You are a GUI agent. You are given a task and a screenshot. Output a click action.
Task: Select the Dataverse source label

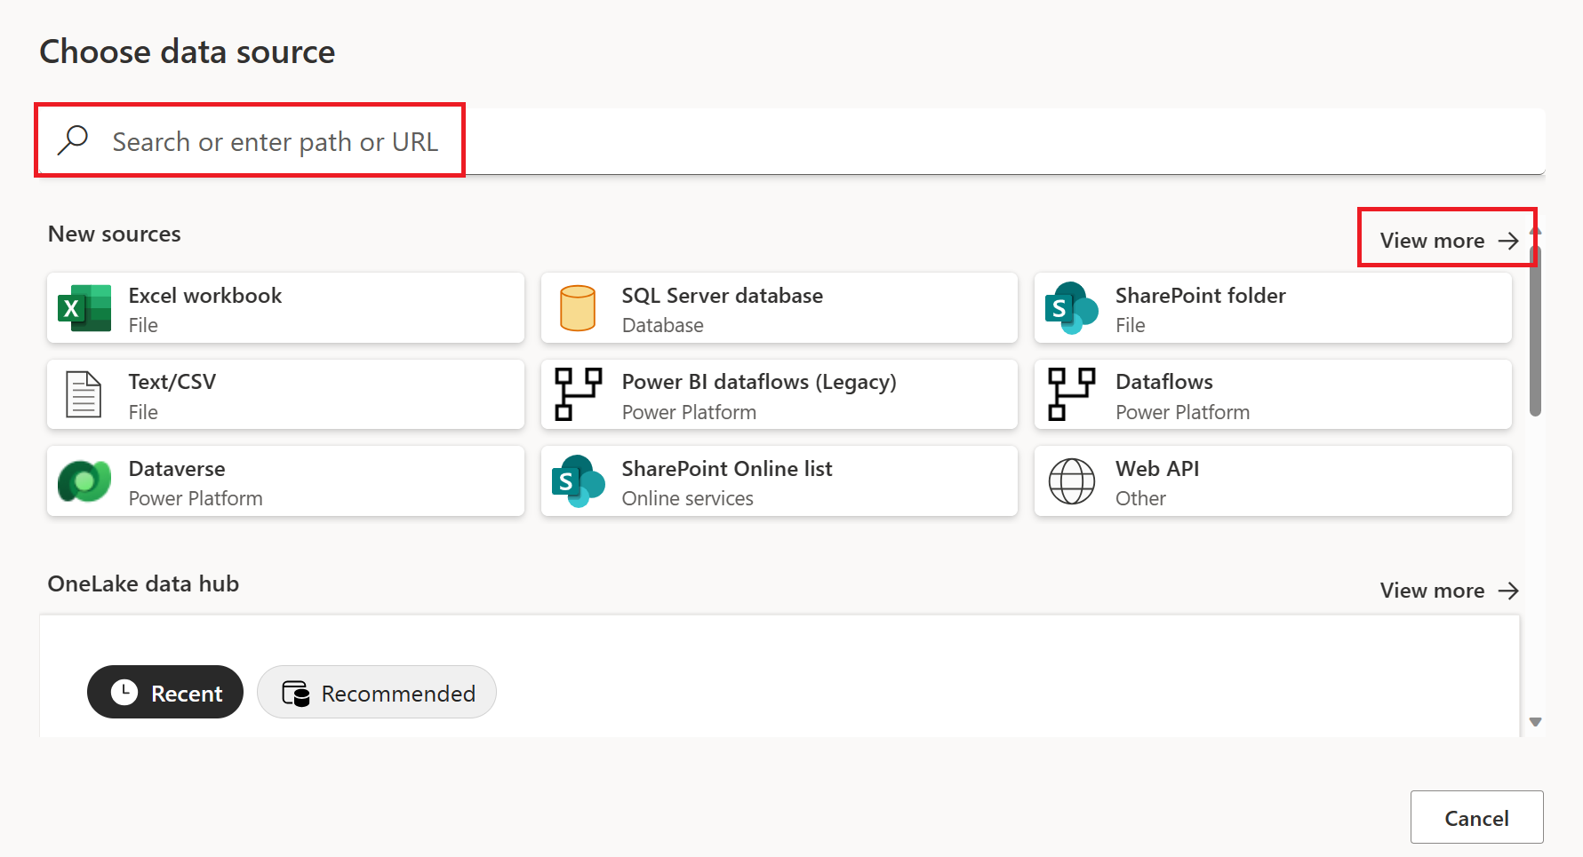click(x=177, y=469)
